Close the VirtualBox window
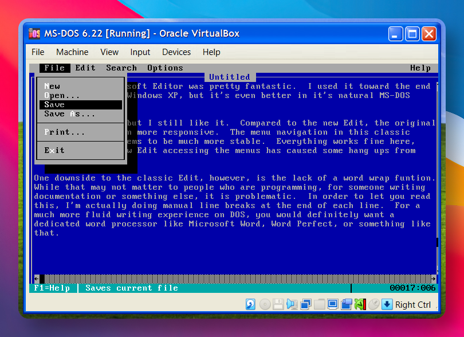This screenshot has width=464, height=337. click(428, 34)
